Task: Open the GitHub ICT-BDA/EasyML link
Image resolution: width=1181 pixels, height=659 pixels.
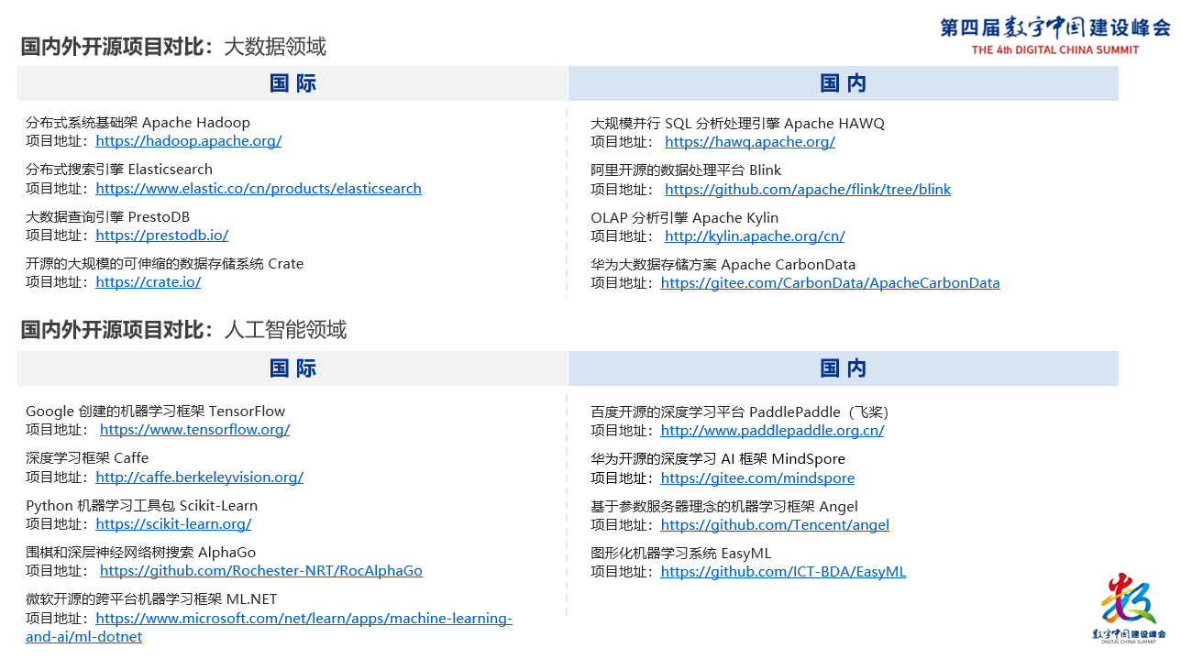Action: tap(783, 572)
